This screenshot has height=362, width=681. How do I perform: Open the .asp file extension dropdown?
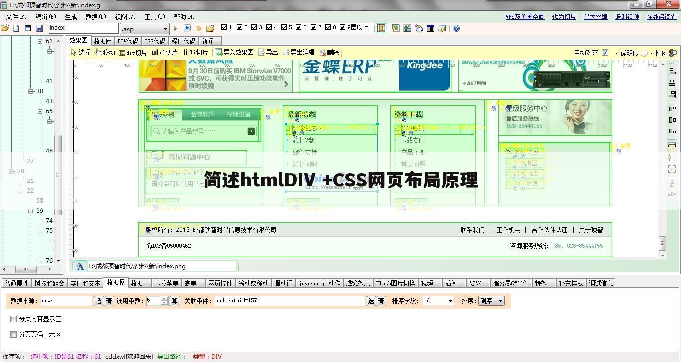point(166,29)
